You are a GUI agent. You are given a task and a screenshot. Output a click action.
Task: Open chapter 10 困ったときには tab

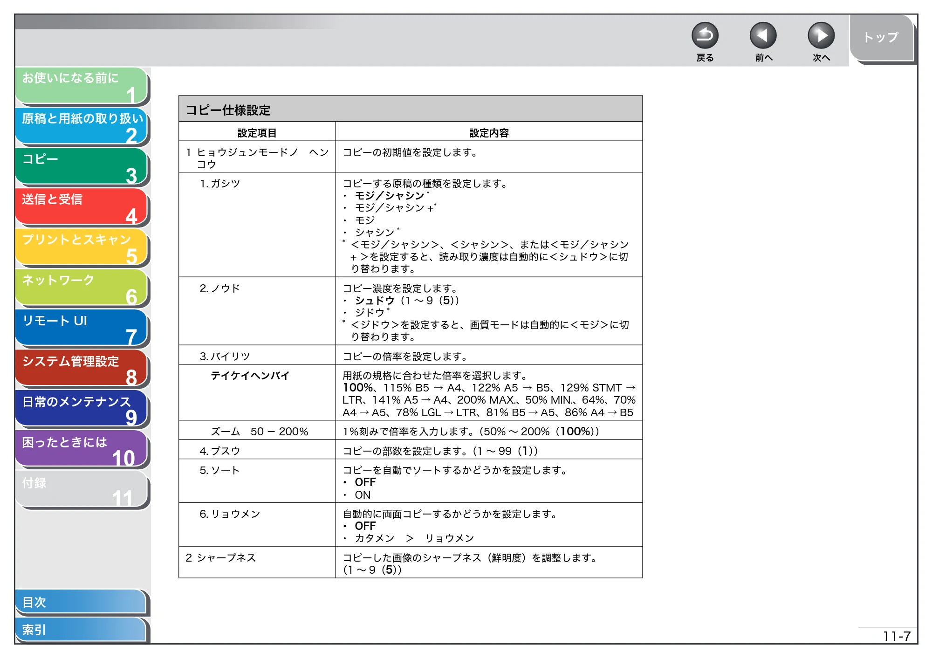click(x=81, y=449)
